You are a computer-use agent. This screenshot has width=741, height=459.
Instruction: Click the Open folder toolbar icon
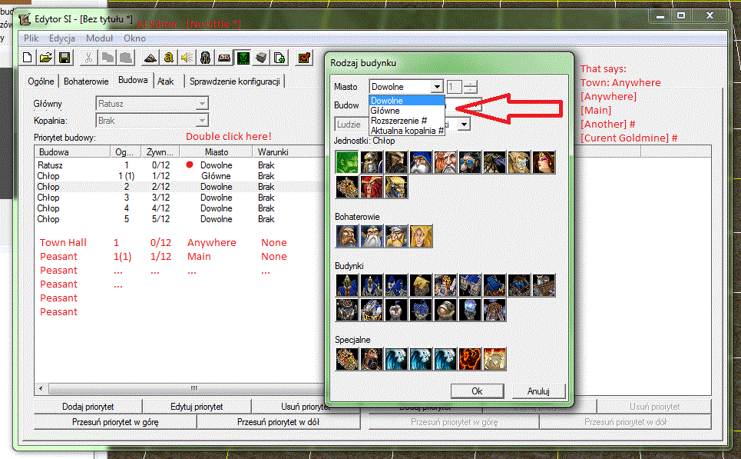(x=46, y=58)
